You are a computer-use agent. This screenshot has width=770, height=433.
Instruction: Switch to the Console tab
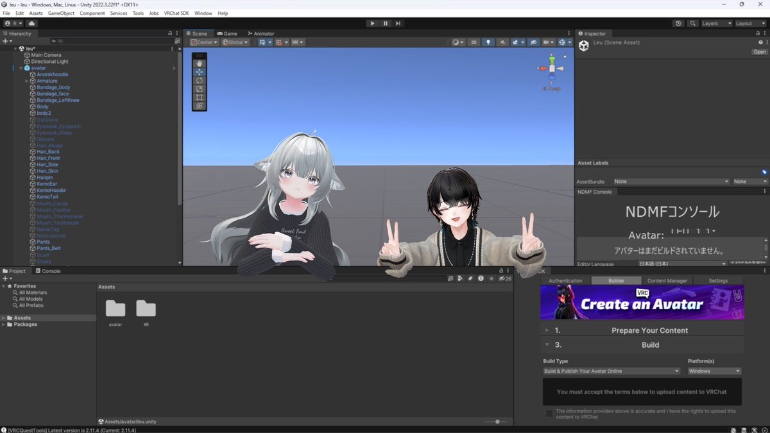click(47, 271)
